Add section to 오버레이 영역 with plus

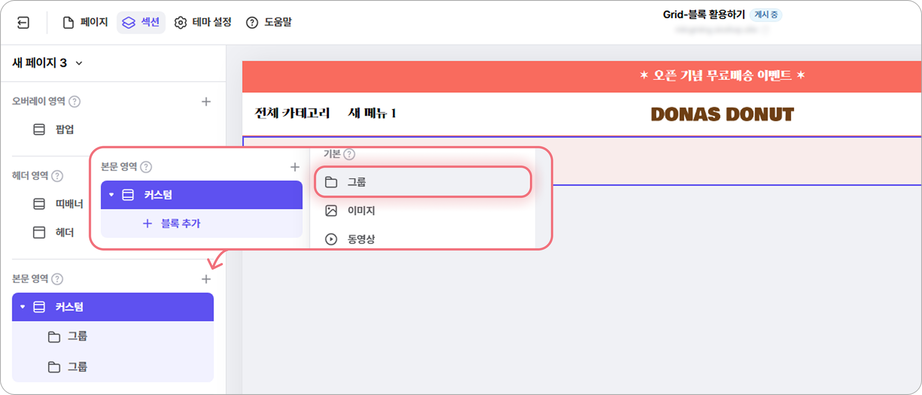point(206,102)
